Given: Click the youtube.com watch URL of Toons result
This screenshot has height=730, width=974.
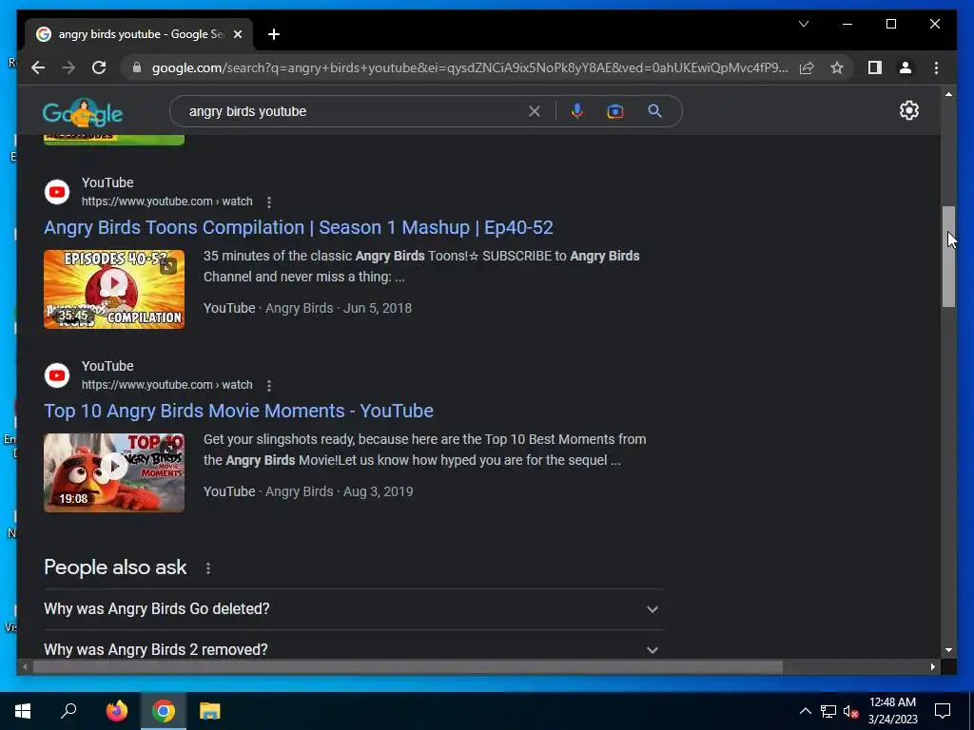Looking at the screenshot, I should (167, 202).
